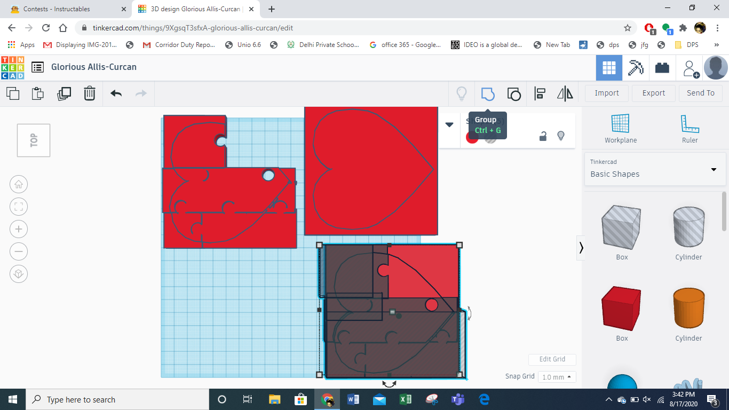Click the browser Home icon
The image size is (729, 410).
(63, 28)
